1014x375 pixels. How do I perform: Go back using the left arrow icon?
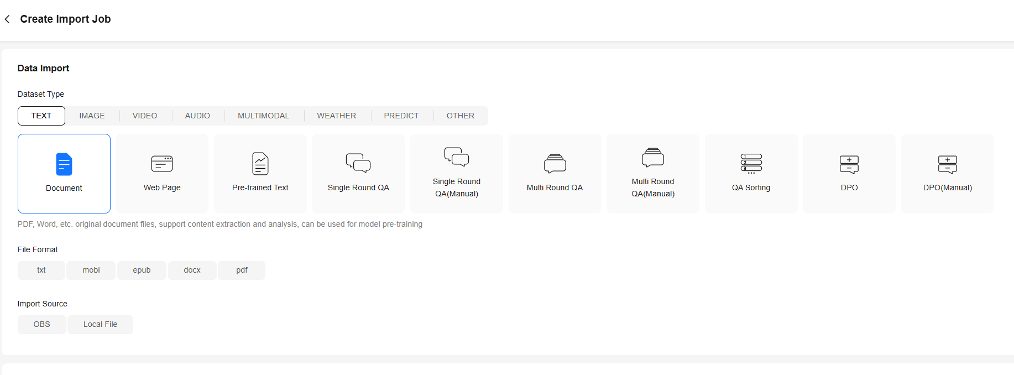7,19
